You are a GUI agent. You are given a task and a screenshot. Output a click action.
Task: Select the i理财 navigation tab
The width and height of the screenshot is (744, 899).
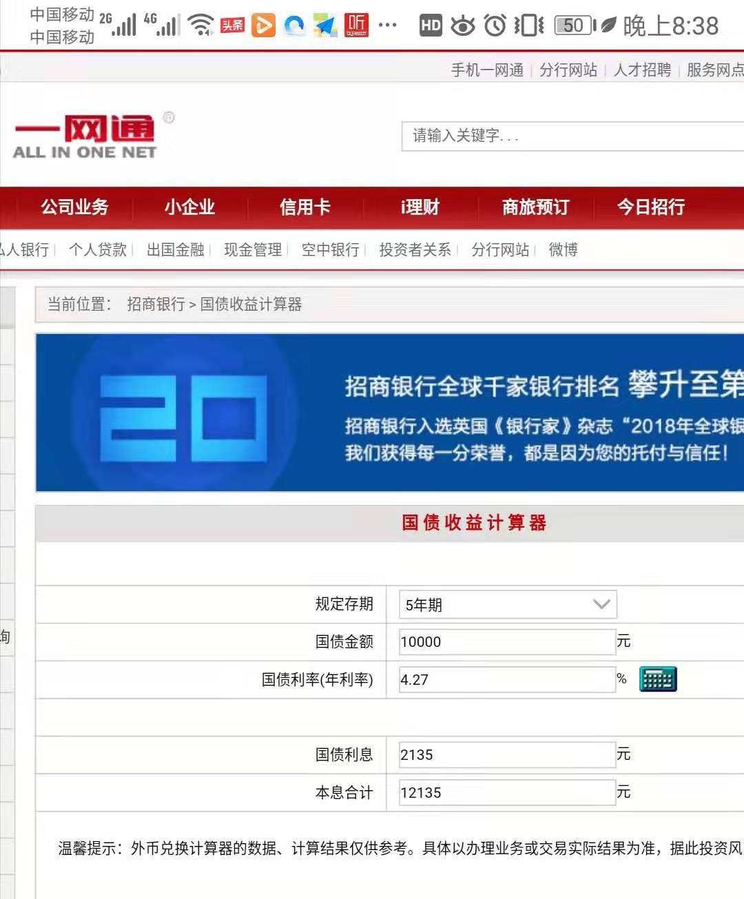pyautogui.click(x=419, y=207)
